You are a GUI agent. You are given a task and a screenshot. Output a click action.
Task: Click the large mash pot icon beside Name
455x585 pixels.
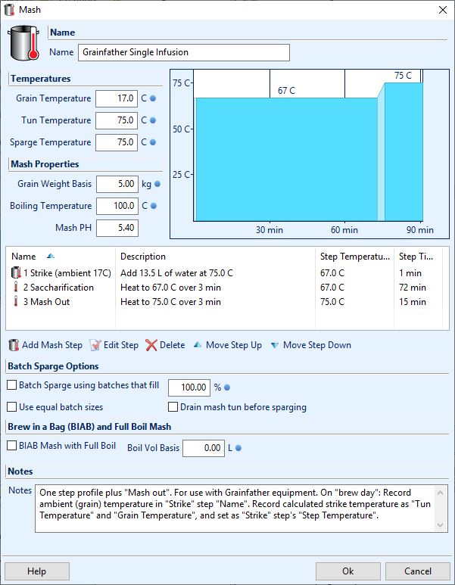(23, 43)
